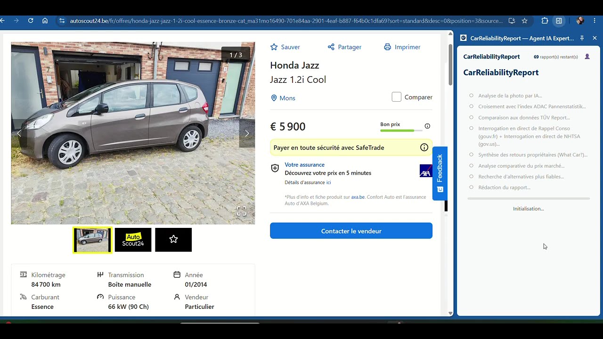Image resolution: width=603 pixels, height=339 pixels.
Task: Save the listing with Sauver
Action: [285, 47]
